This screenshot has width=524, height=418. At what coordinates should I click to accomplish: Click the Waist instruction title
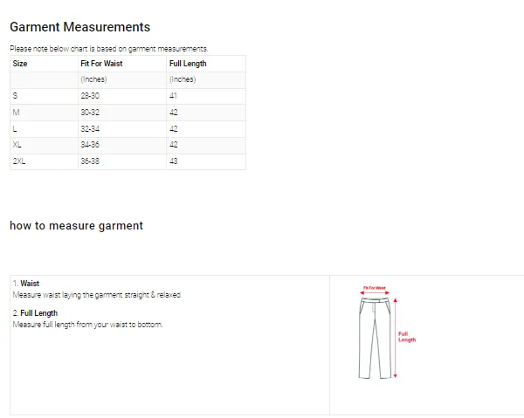(30, 284)
